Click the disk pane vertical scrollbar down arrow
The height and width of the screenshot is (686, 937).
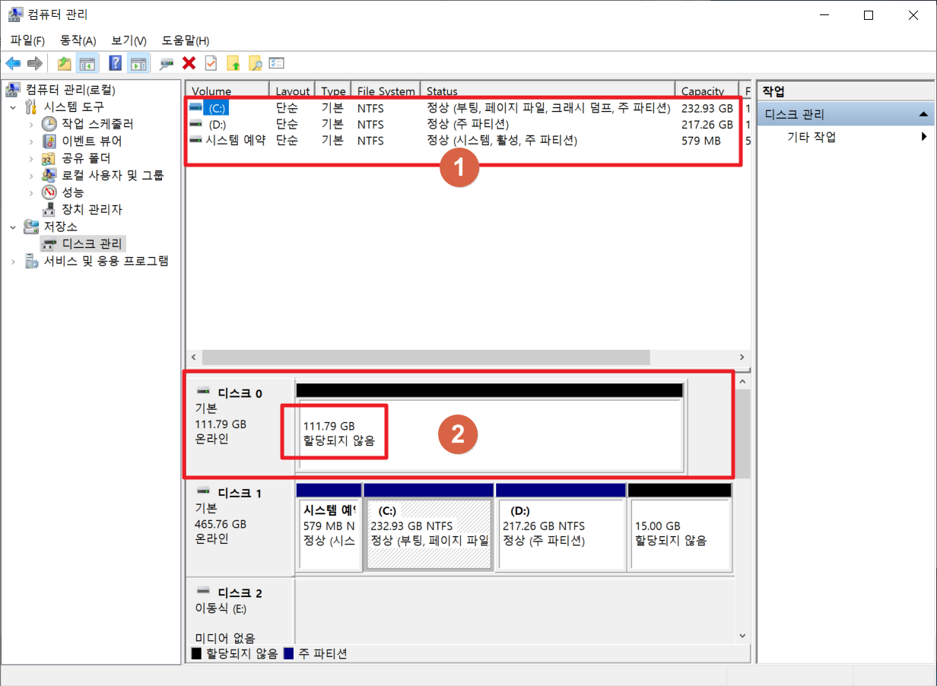[743, 635]
